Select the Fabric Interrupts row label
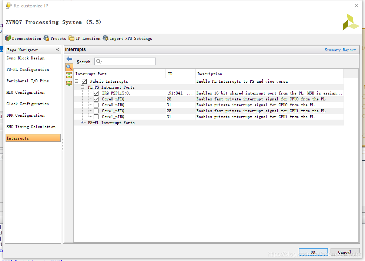 tap(109, 81)
